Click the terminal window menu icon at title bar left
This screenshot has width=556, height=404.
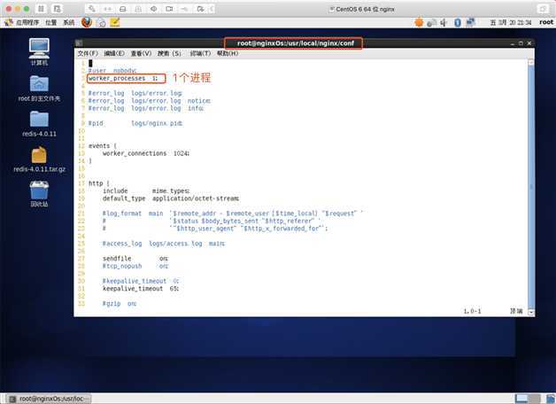pos(79,43)
